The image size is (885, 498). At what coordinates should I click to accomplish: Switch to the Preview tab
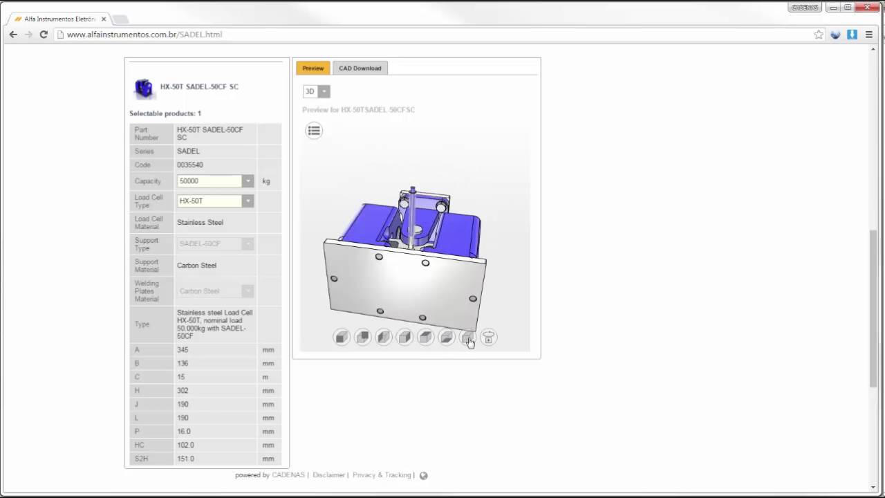point(313,68)
